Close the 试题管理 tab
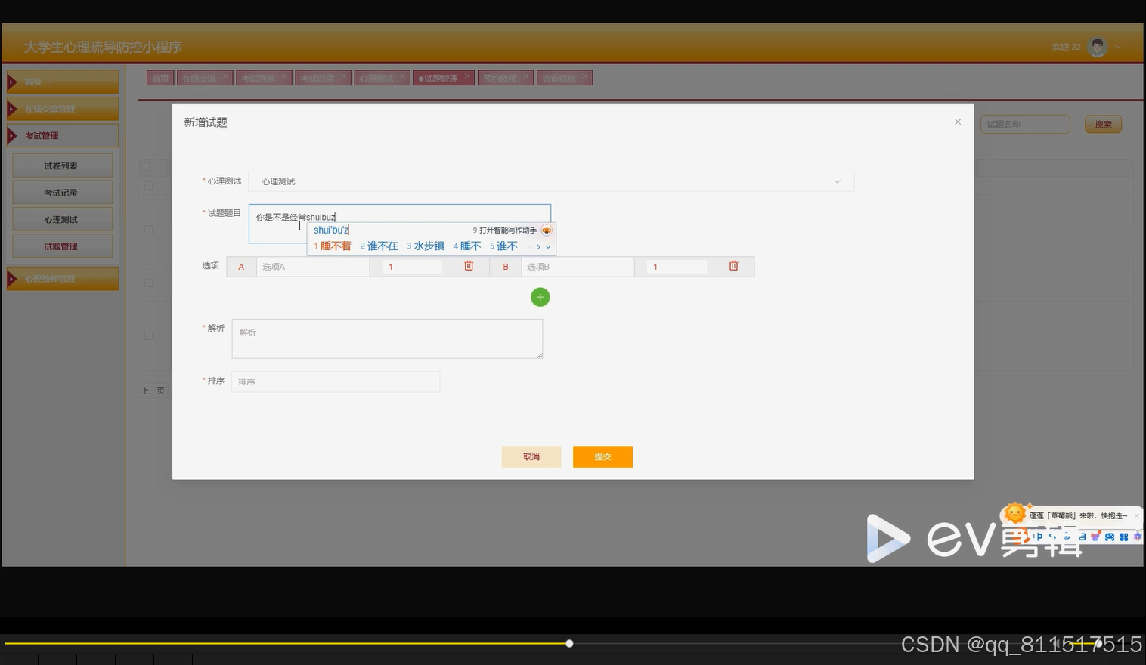This screenshot has height=665, width=1146. [467, 76]
